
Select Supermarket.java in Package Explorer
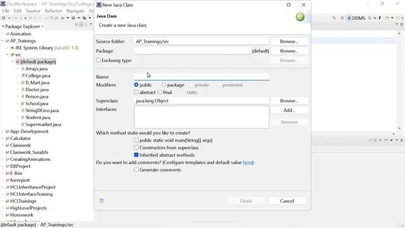(x=43, y=124)
